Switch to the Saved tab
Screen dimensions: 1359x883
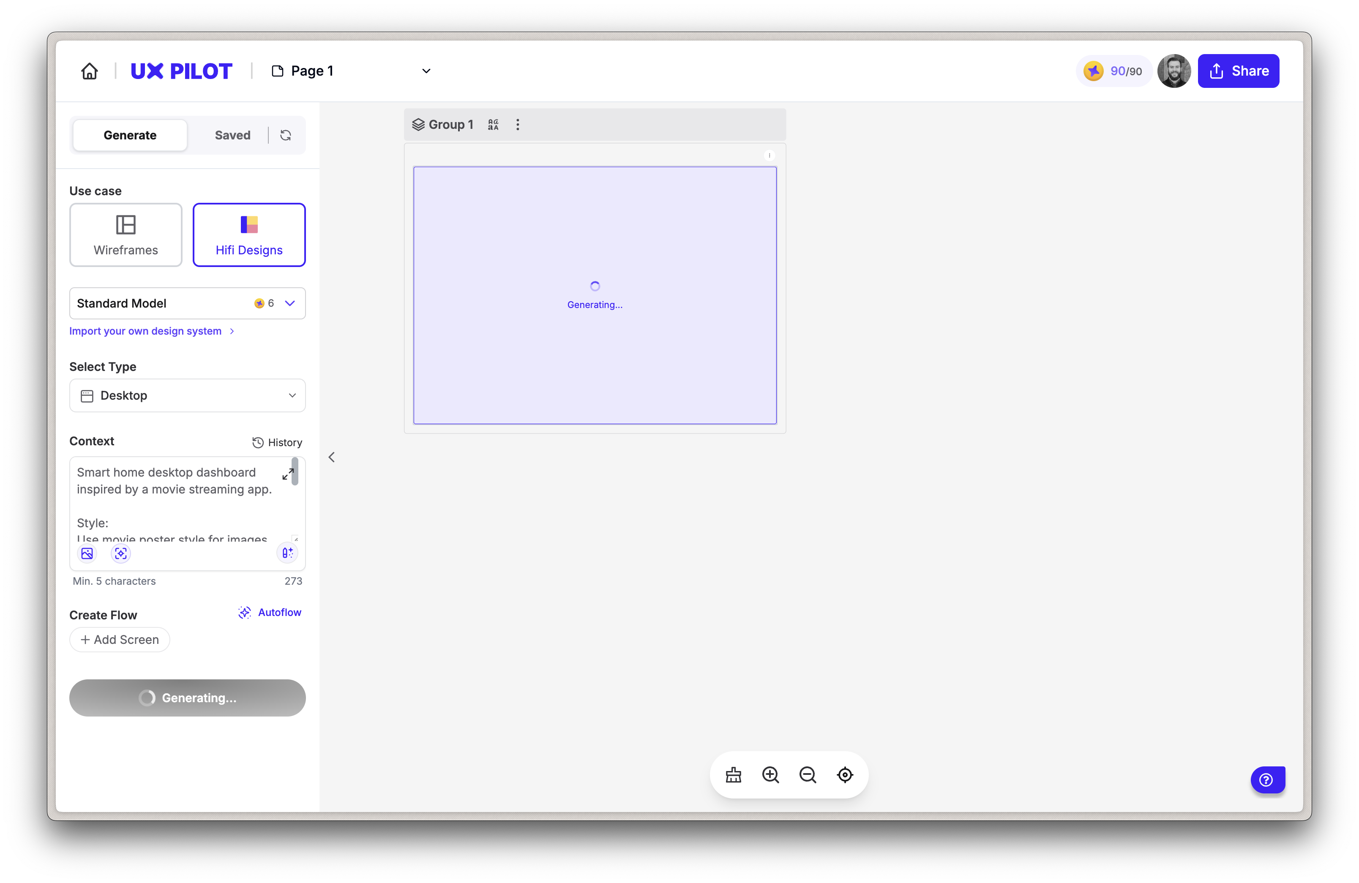click(232, 135)
